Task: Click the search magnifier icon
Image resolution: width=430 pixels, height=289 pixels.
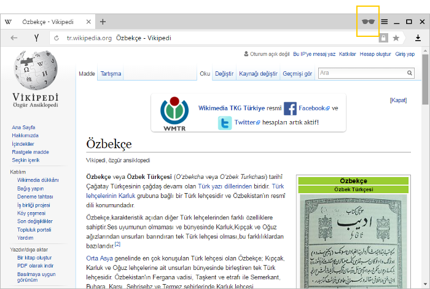Action: coord(410,73)
